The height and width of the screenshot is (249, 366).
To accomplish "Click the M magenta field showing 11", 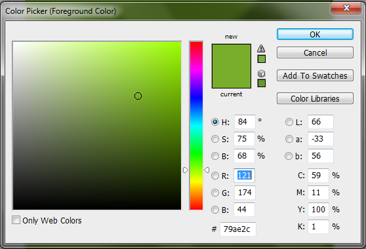I will pos(318,193).
